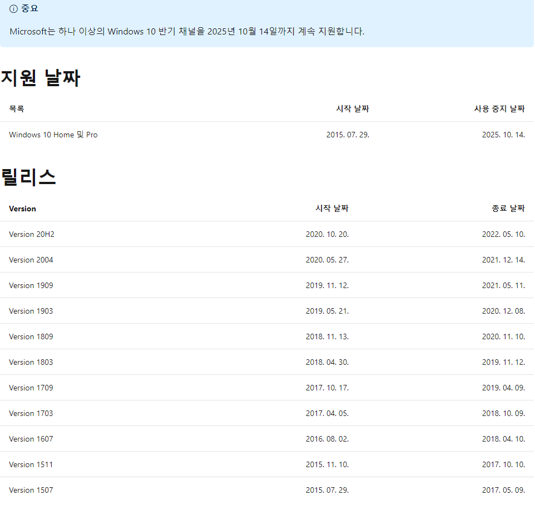This screenshot has width=535, height=515.
Task: Click start date 2020. 10. 20.
Action: pos(327,235)
